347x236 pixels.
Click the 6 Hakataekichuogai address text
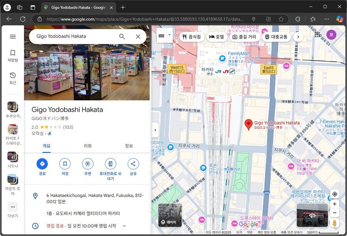click(x=95, y=198)
